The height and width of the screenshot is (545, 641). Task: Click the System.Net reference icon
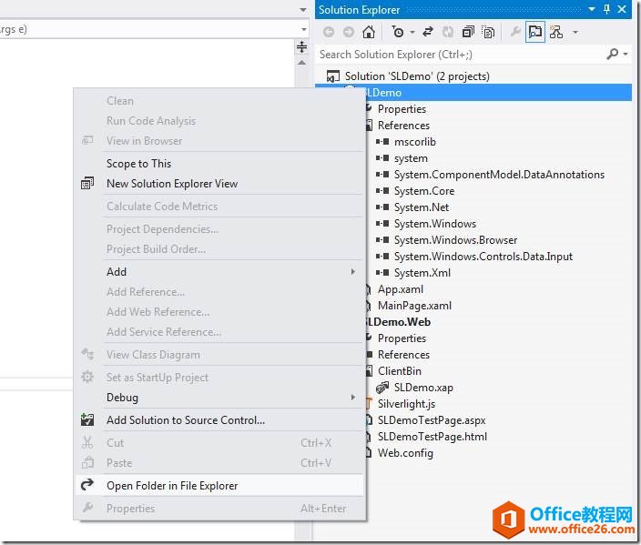click(x=382, y=207)
